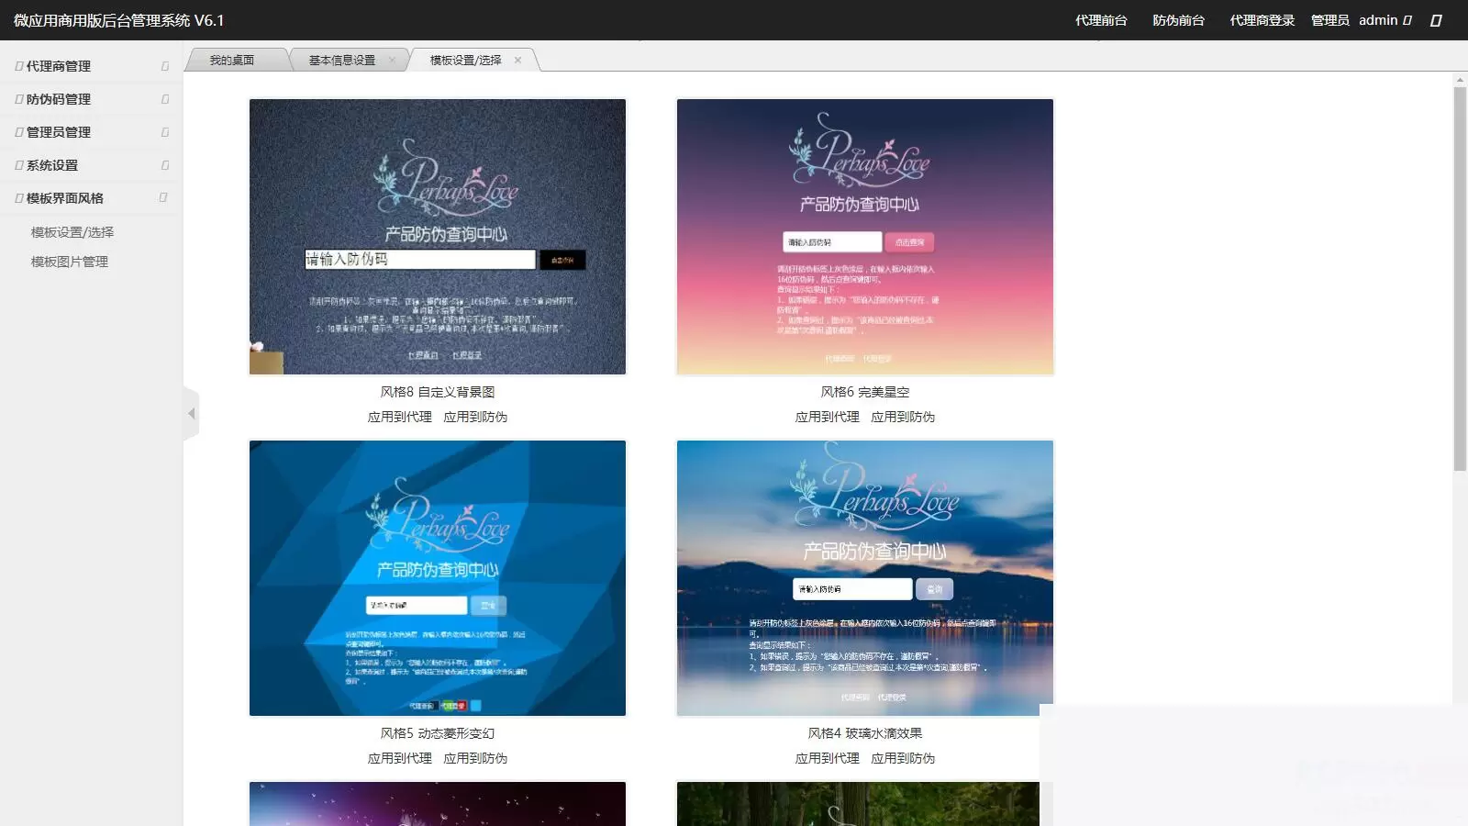Viewport: 1468px width, 826px height.
Task: Collapse the sidebar with the arrow handle
Action: point(191,414)
